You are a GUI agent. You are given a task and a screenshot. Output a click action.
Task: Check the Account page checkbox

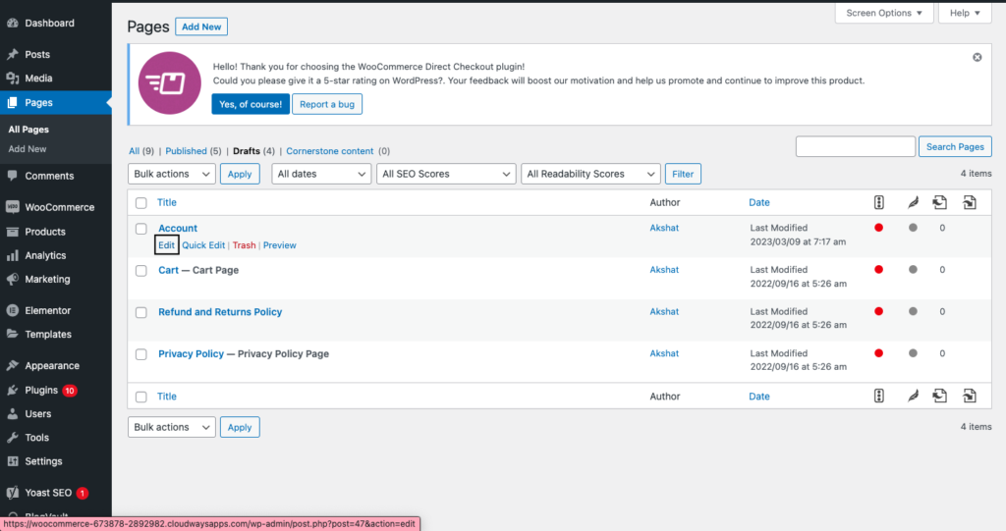click(141, 229)
